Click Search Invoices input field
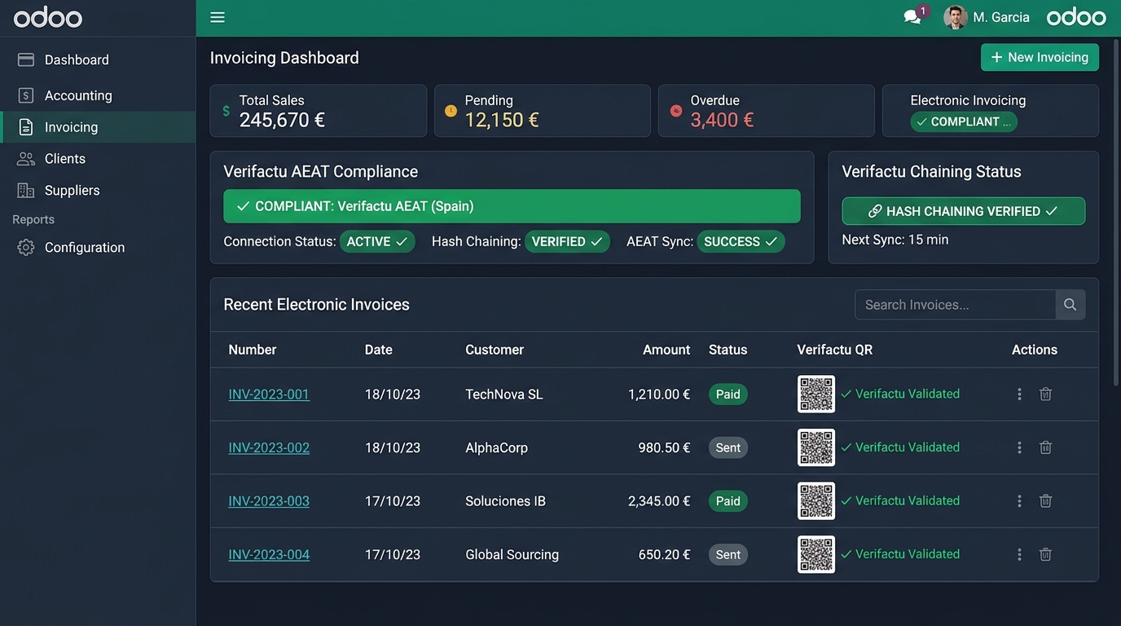The height and width of the screenshot is (626, 1121). (x=955, y=305)
